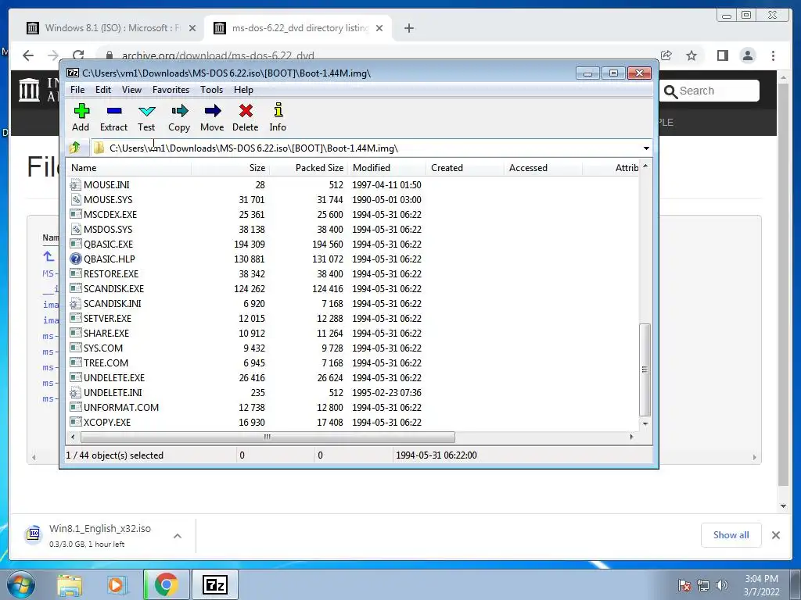
Task: Click the 7-Zip horizontal scrollbar thumb
Action: click(268, 437)
